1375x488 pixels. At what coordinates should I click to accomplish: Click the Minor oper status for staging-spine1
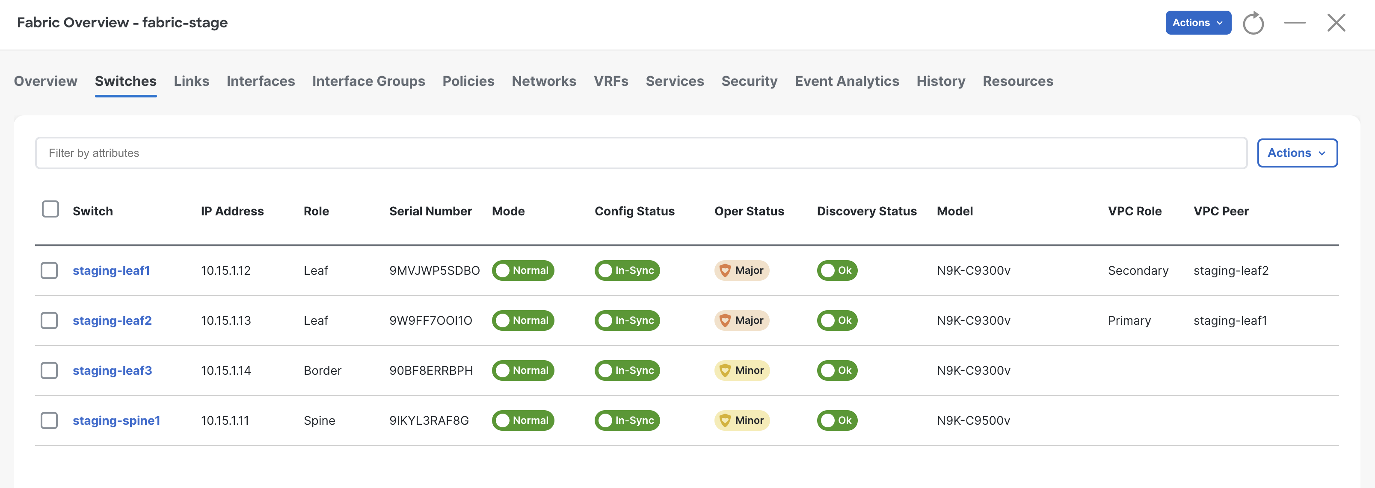[x=741, y=420]
